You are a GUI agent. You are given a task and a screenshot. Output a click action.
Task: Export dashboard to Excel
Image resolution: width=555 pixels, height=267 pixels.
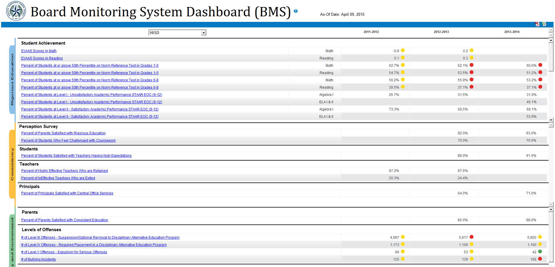pos(544,24)
